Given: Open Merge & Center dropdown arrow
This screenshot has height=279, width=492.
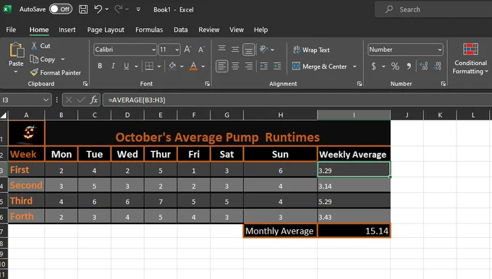Looking at the screenshot, I should (x=355, y=66).
